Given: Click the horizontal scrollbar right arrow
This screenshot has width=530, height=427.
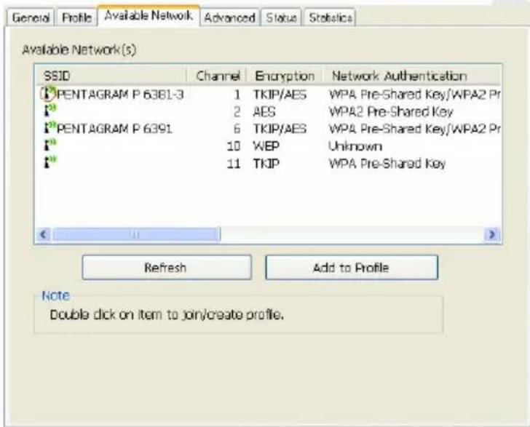Looking at the screenshot, I should pos(492,234).
